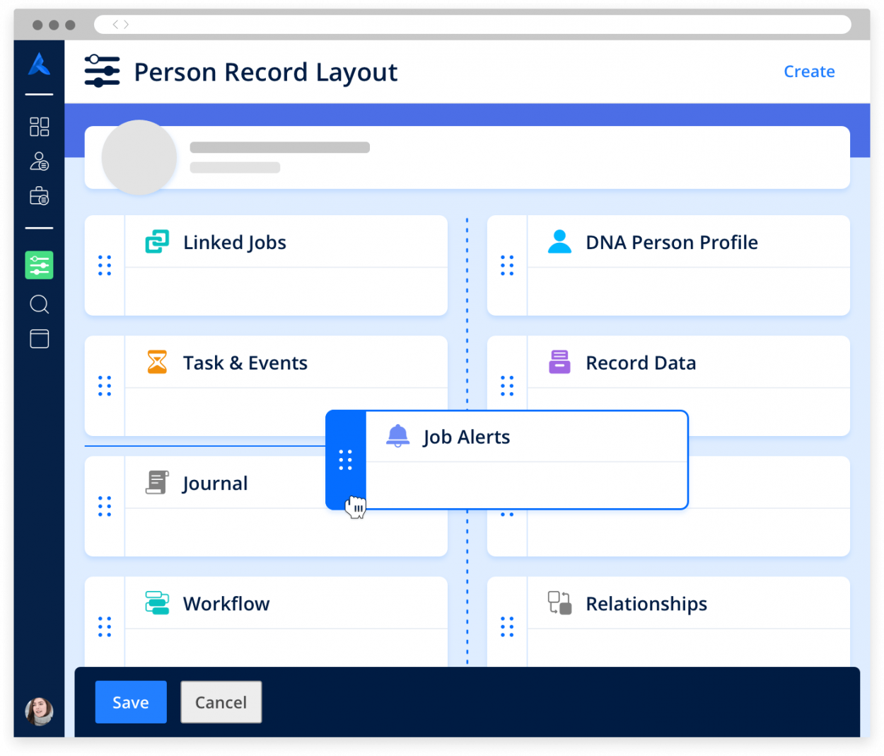
Task: Open the dashboard grid icon in sidebar
Action: [39, 126]
